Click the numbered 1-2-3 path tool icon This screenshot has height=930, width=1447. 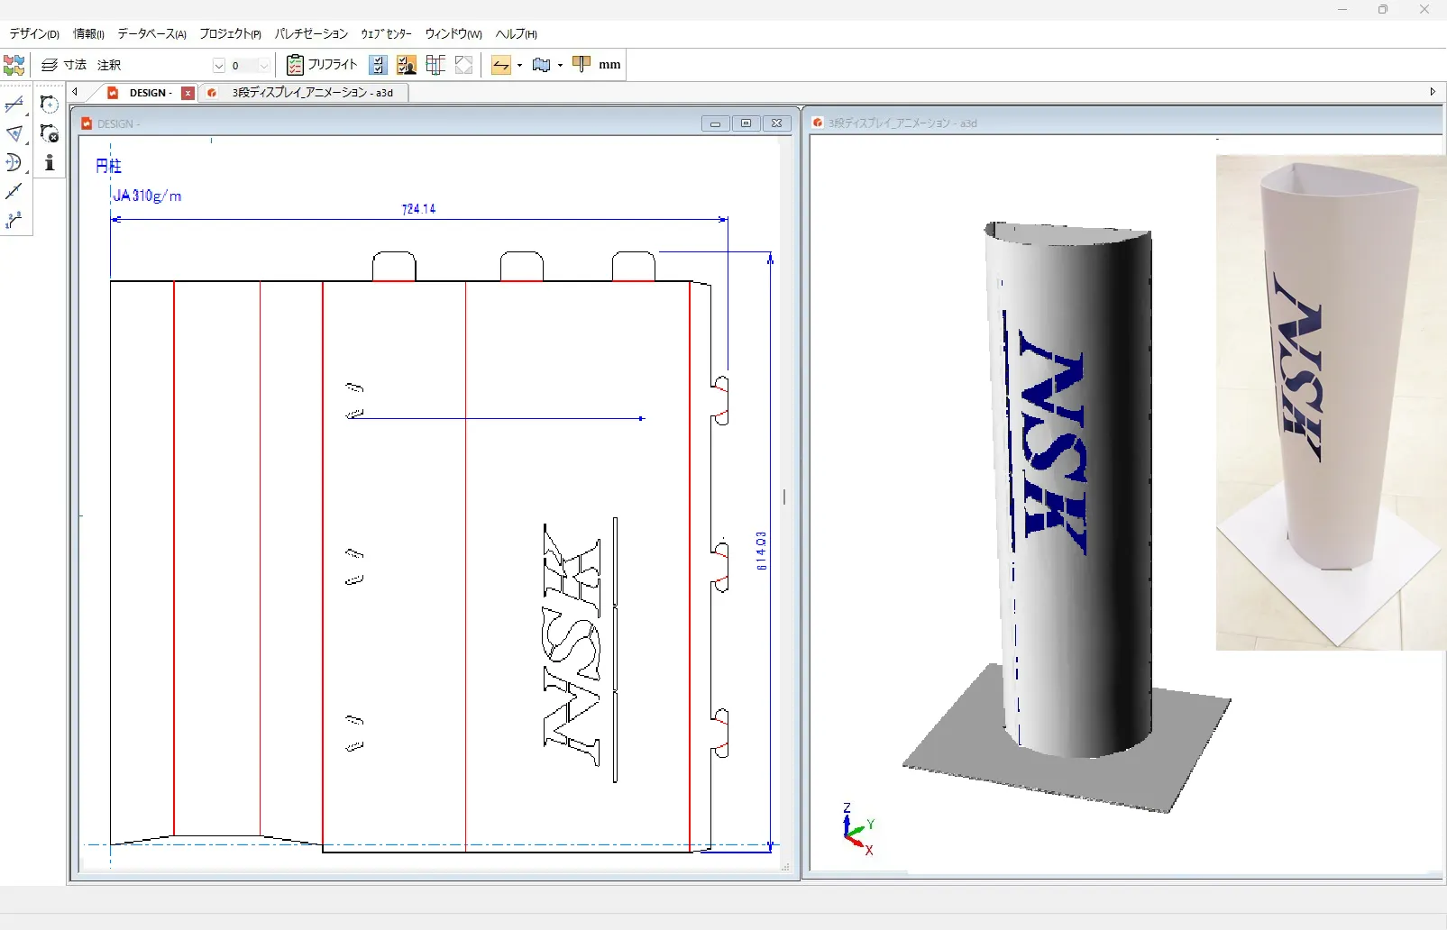[x=14, y=220]
